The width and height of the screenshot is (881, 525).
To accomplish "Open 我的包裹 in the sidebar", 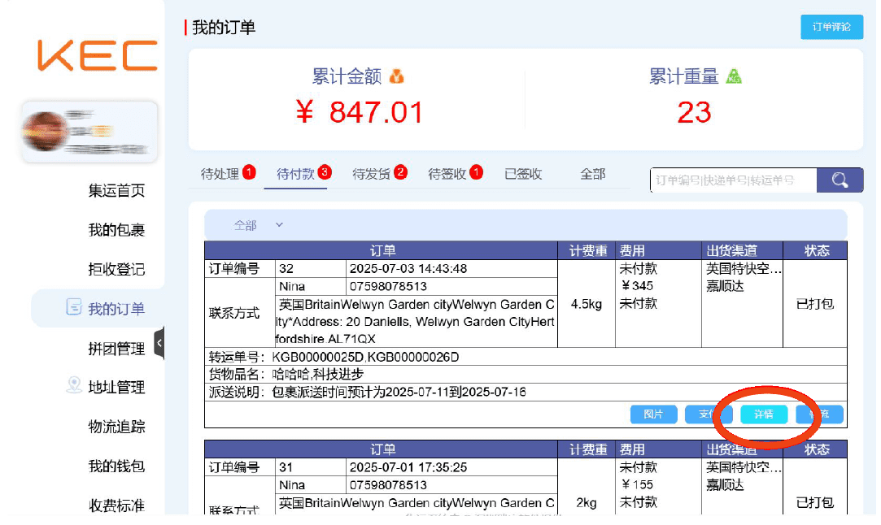I will click(x=116, y=230).
